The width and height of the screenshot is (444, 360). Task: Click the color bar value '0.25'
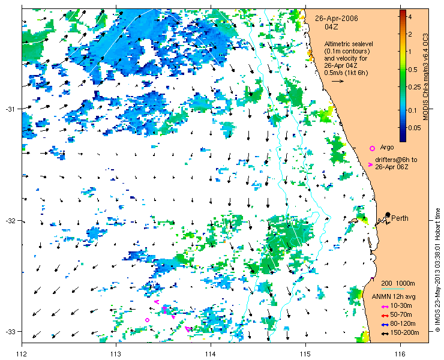coord(414,87)
